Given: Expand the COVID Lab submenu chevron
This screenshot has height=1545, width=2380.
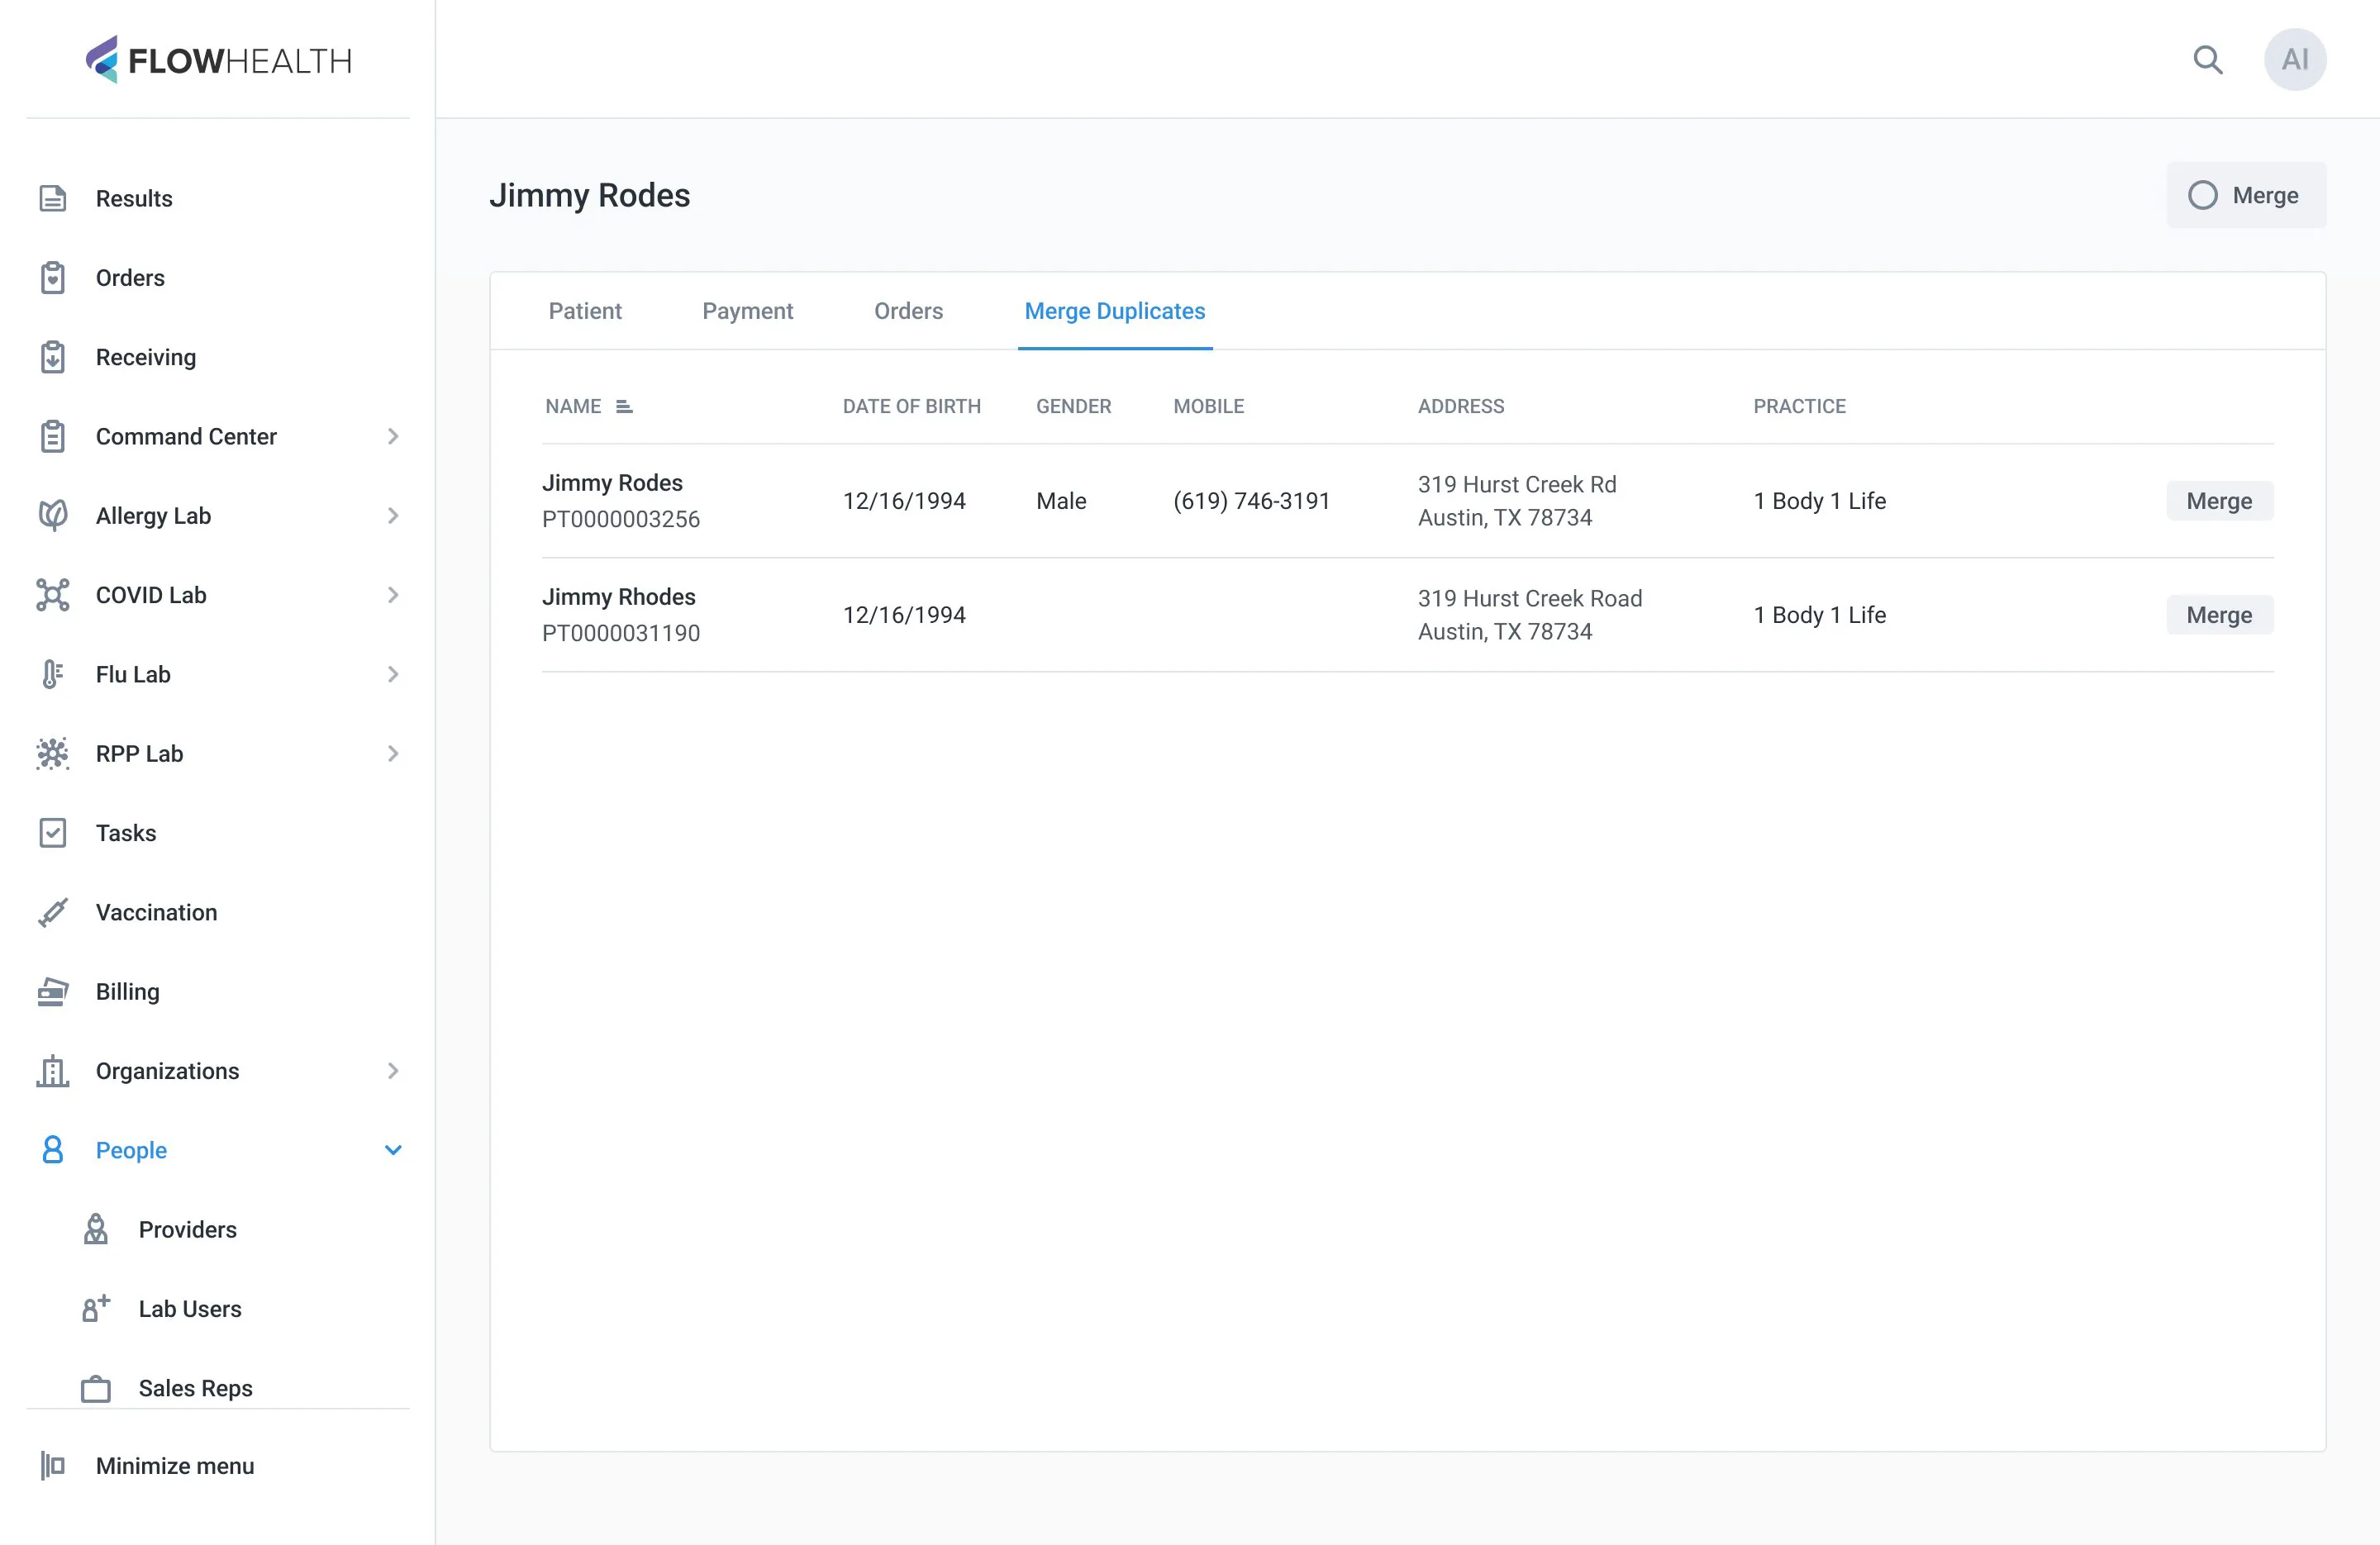Looking at the screenshot, I should [393, 595].
